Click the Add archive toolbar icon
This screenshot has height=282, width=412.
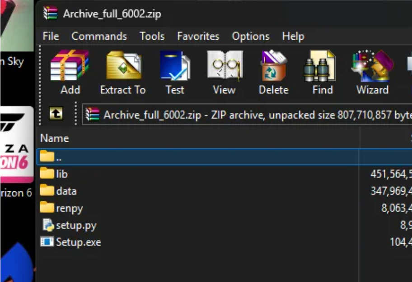click(70, 72)
